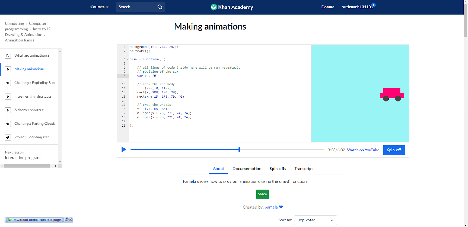Click the star icon for Challenge: Parting Clouds
468x227 pixels.
coord(8,124)
